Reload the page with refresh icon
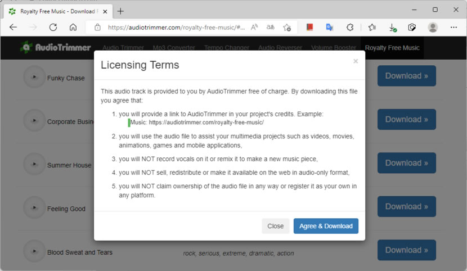This screenshot has width=467, height=271. [53, 28]
